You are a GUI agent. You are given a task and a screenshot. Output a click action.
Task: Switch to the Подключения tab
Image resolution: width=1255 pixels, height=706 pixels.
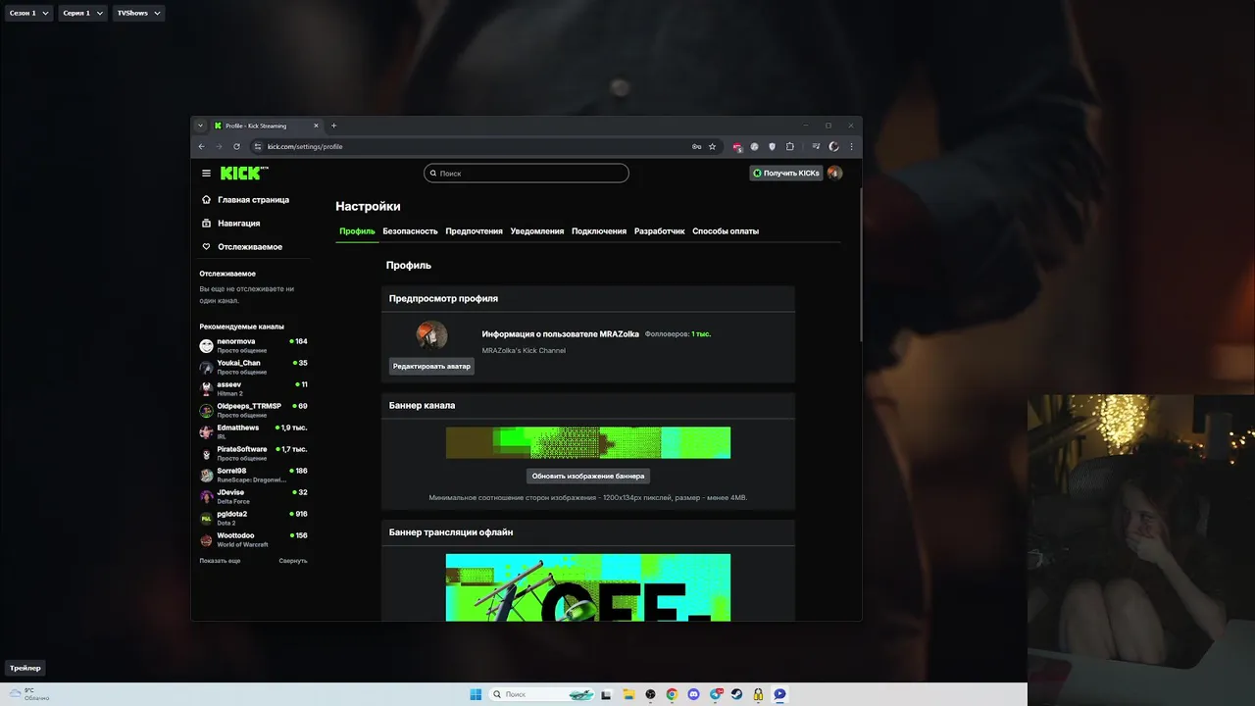point(599,231)
